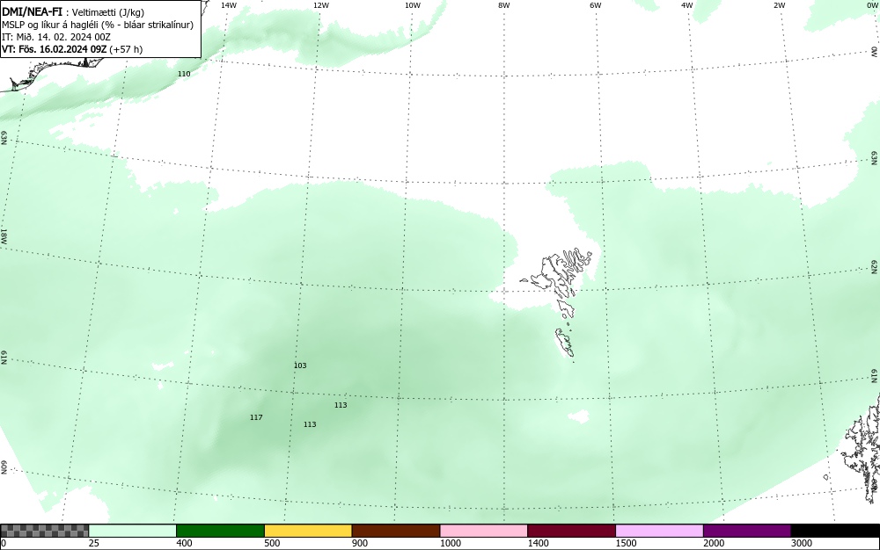This screenshot has width=880, height=550.
Task: Click the 8W longitude label
Action: [504, 5]
